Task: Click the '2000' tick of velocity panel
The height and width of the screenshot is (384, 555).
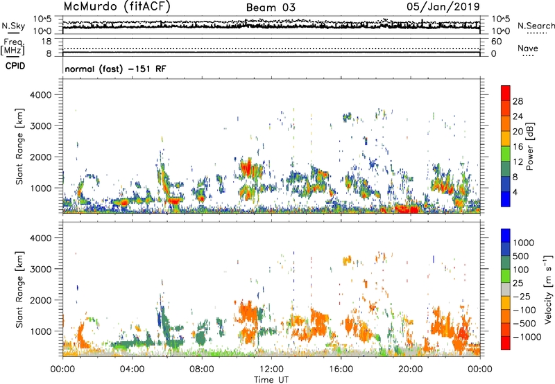Action: click(x=41, y=300)
